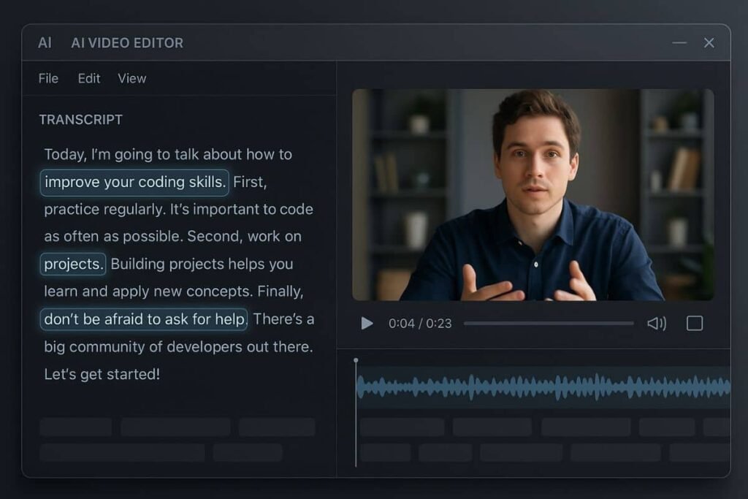Open the Edit menu
Screen dimensions: 748x499
pos(88,78)
